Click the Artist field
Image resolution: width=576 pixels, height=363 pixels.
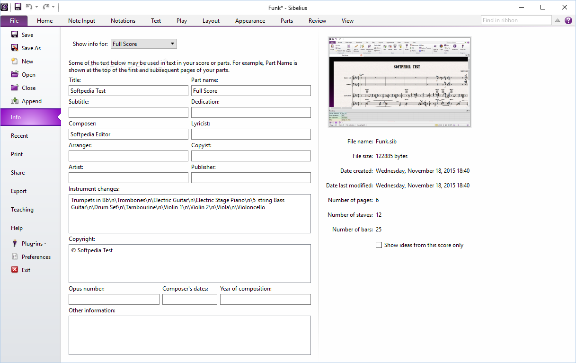pos(128,177)
